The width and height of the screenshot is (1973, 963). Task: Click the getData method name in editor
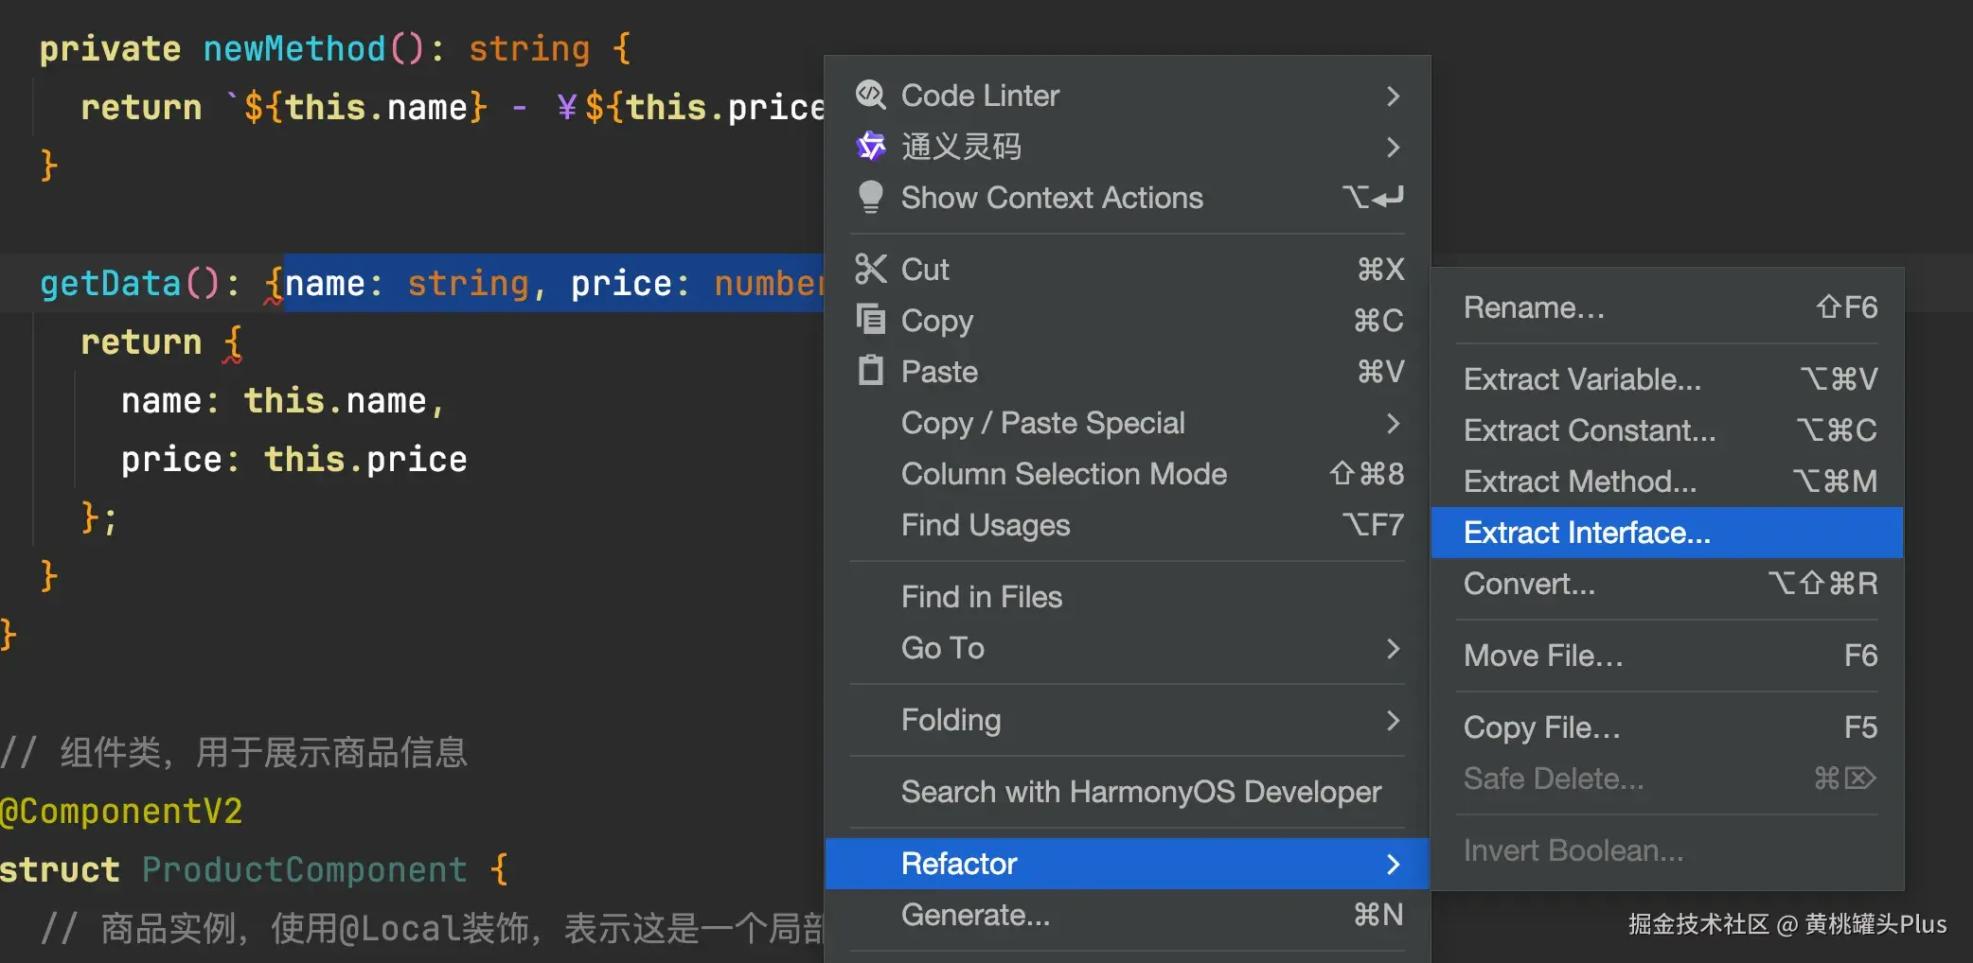tap(110, 283)
